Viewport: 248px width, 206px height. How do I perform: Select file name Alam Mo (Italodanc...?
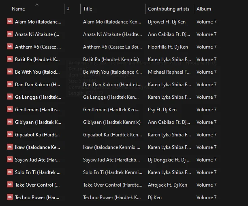38,22
